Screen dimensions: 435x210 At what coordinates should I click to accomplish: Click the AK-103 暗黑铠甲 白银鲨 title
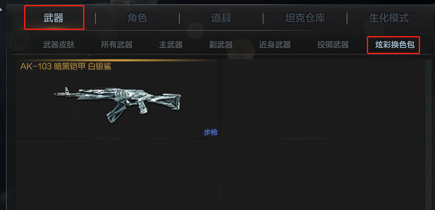(66, 67)
